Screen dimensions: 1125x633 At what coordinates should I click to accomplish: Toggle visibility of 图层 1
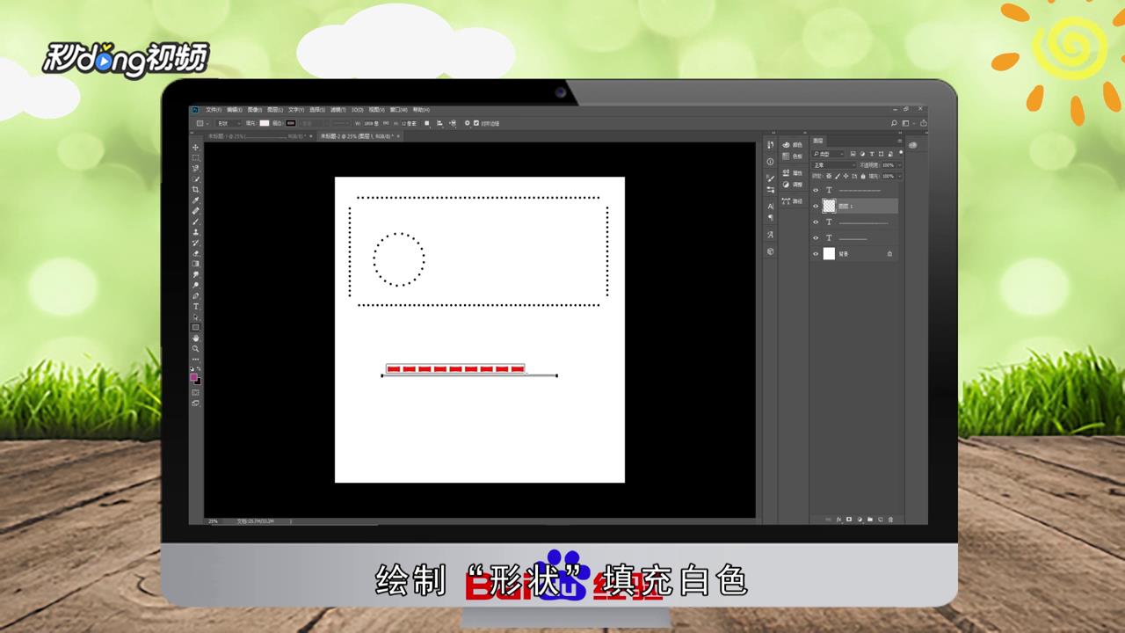coord(815,206)
